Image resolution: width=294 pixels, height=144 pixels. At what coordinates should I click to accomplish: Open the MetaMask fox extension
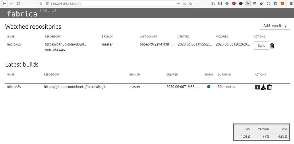282,3
